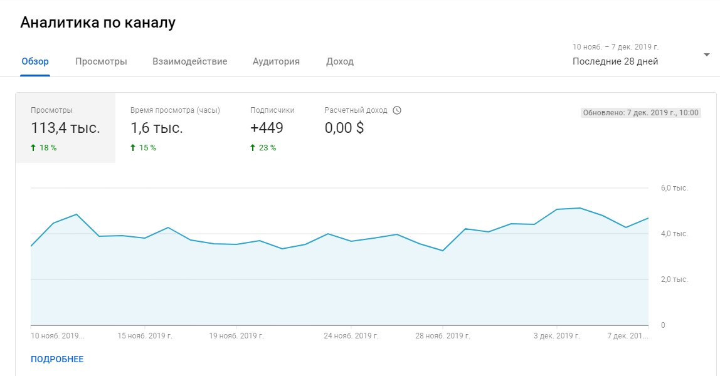Click the 28 нояб. 2019 г. axis label
Image resolution: width=720 pixels, height=376 pixels.
pyautogui.click(x=443, y=336)
